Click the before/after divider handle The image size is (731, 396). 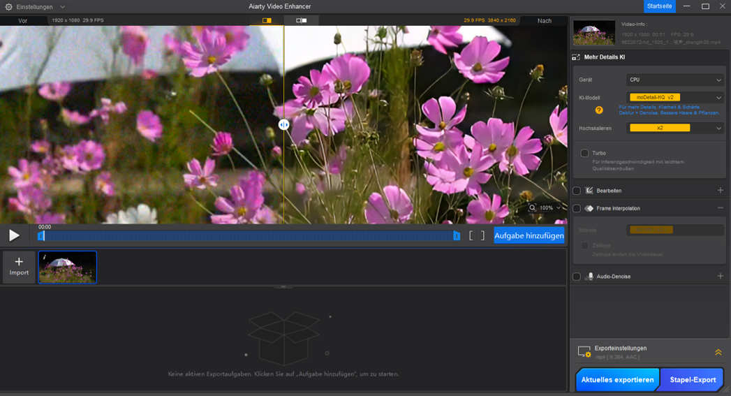click(284, 124)
